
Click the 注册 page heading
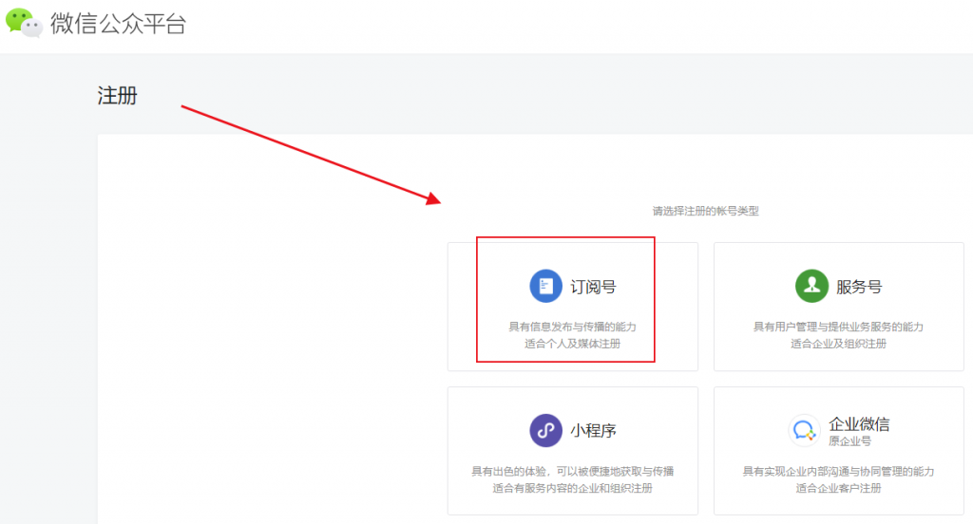(117, 96)
